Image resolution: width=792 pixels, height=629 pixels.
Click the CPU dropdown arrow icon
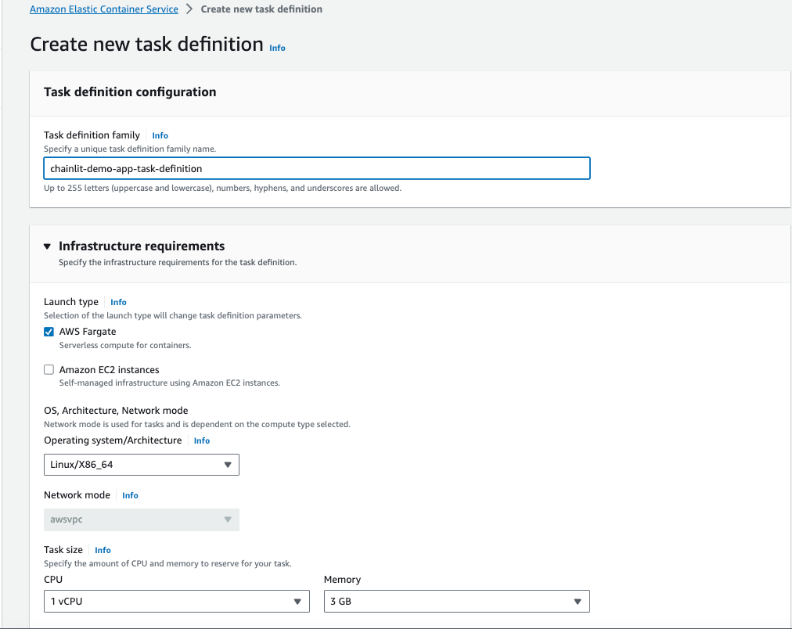tap(297, 601)
